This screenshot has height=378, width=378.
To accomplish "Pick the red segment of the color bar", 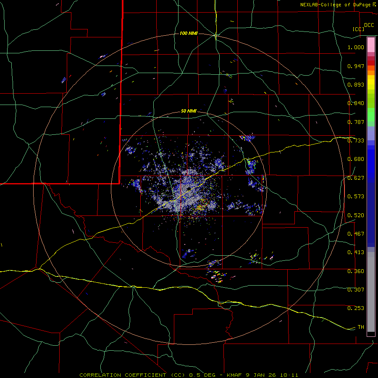I will (x=371, y=63).
